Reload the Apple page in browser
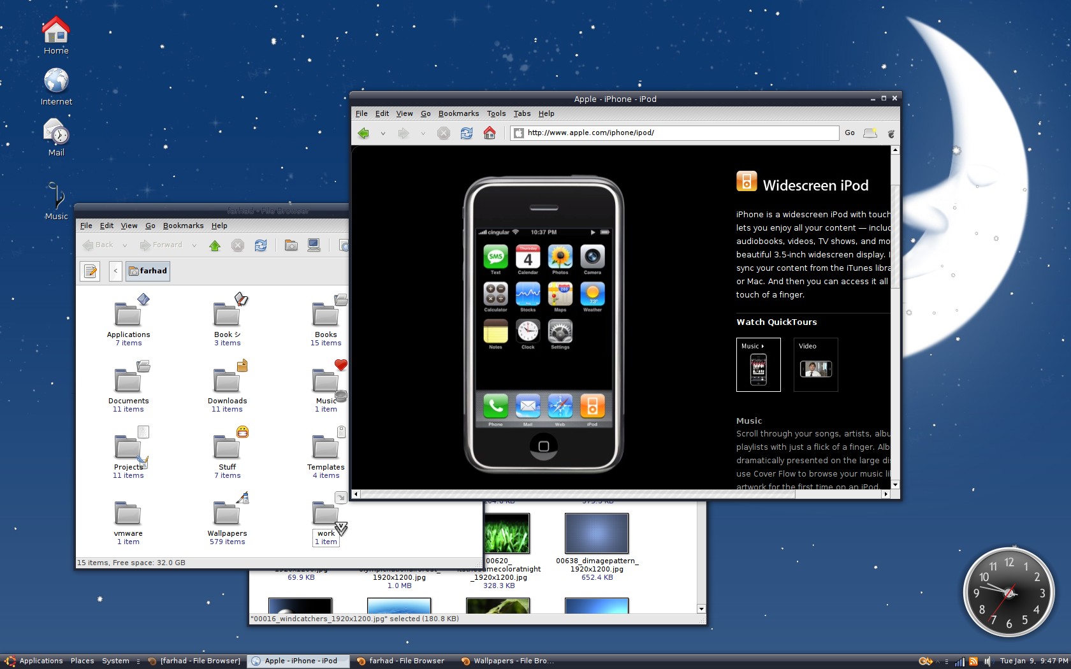The height and width of the screenshot is (669, 1071). (x=467, y=133)
